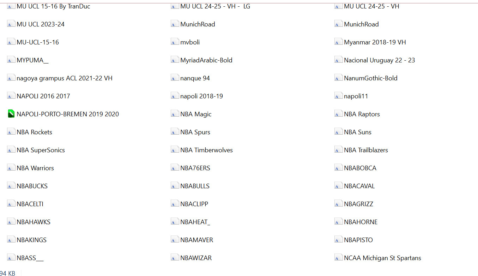Click the MU UCL 24-25 - VH - LG name
Viewport: 478px width, 276px height.
point(215,6)
